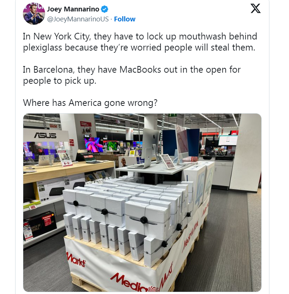The image size is (289, 294).
Task: Follow Joey Mannarino via Follow link
Action: click(125, 19)
